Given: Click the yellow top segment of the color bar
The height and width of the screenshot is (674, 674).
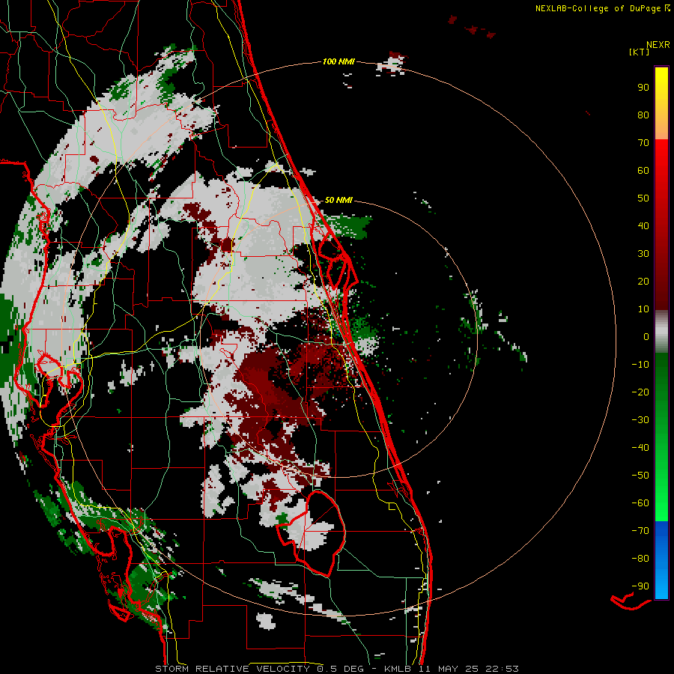Looking at the screenshot, I should 661,103.
